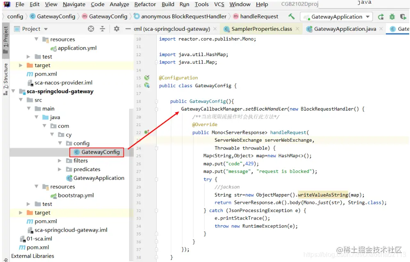
Task: Collapse the cy package
Action: [52, 134]
